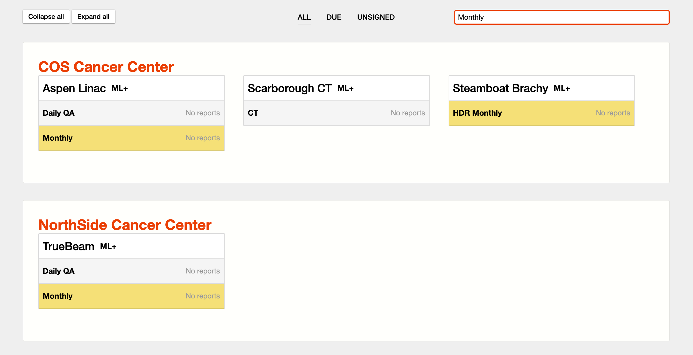Click the search field containing Monthly
The height and width of the screenshot is (355, 693).
coord(562,17)
